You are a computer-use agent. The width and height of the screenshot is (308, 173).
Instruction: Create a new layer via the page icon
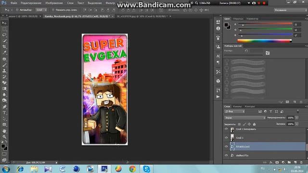(x=295, y=162)
